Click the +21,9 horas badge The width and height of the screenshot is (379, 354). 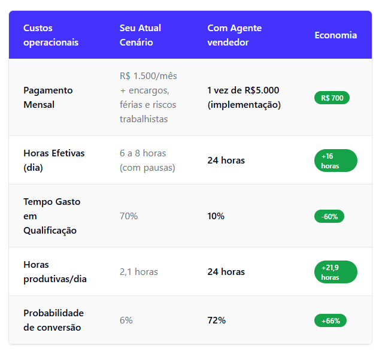(335, 272)
